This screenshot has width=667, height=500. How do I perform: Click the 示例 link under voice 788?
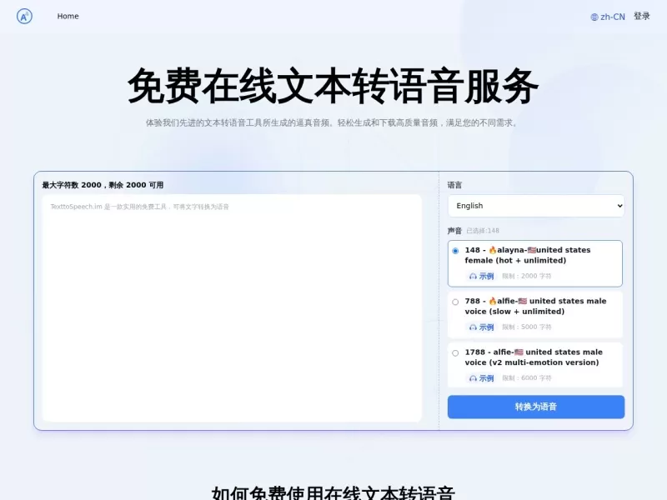[x=485, y=327]
